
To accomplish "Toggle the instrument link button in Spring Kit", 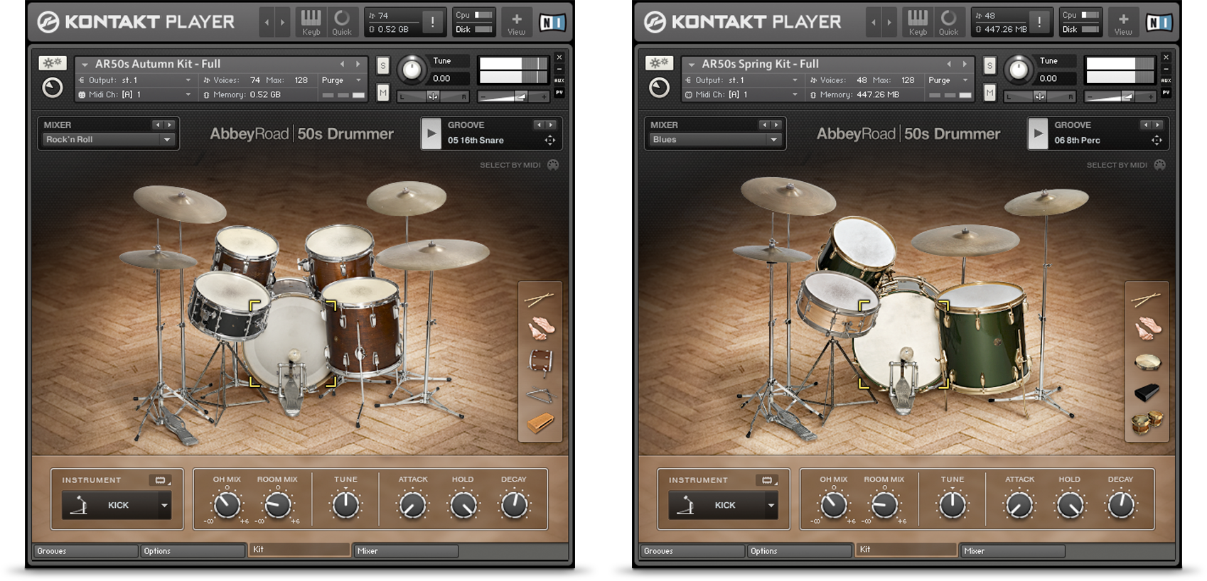I will 767,481.
